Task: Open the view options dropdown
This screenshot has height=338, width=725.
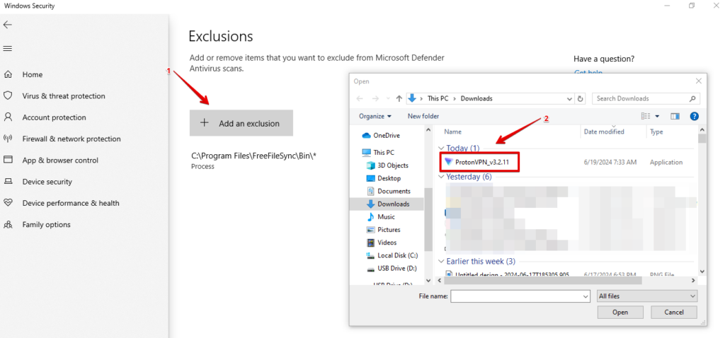Action: [658, 116]
